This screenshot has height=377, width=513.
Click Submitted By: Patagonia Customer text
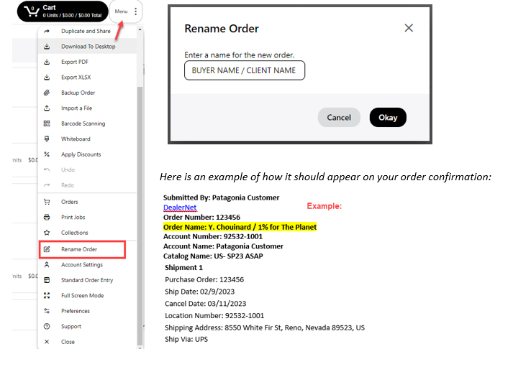tap(221, 197)
